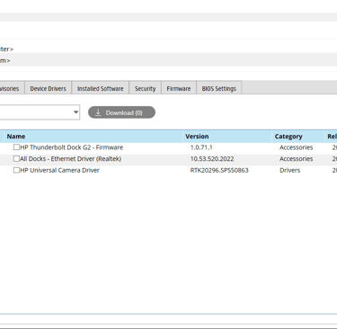Switch to the Device Drivers tab
Image resolution: width=337 pixels, height=329 pixels.
click(x=48, y=88)
